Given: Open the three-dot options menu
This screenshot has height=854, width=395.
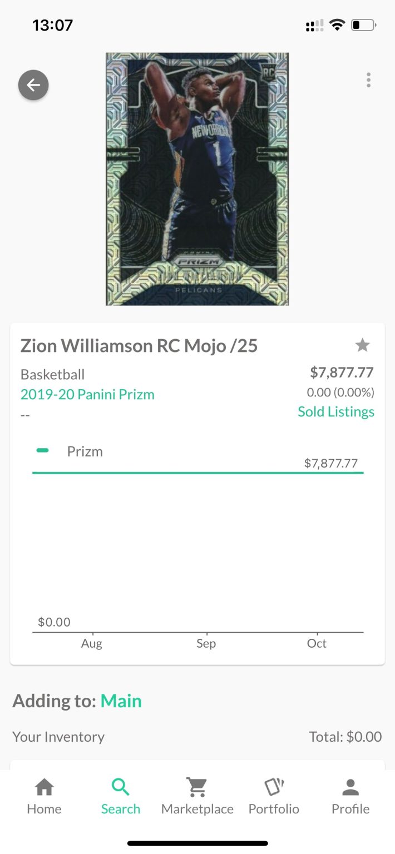Looking at the screenshot, I should [368, 81].
